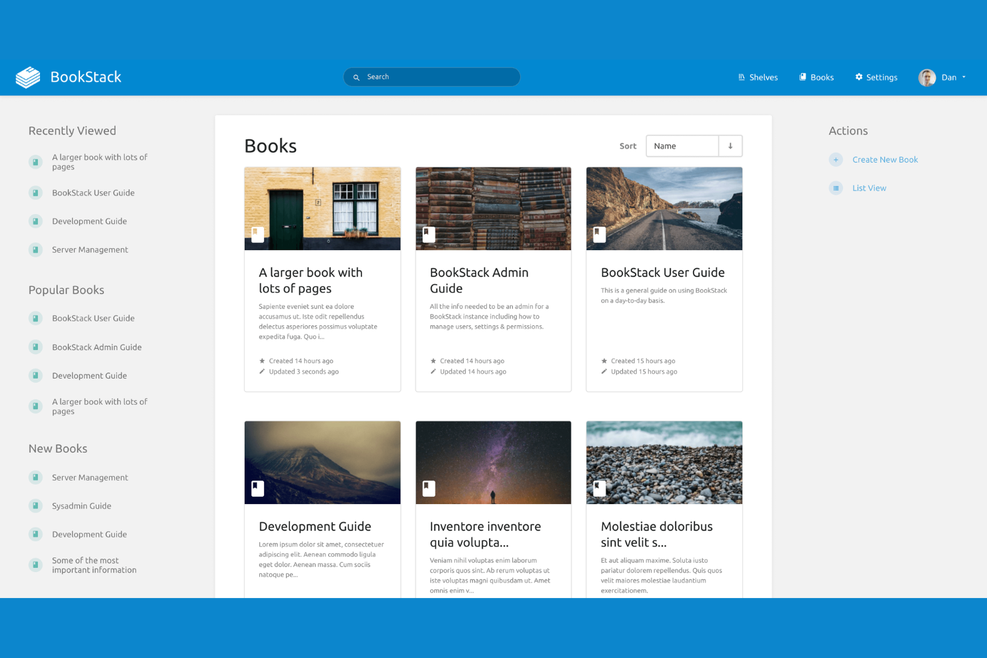Screen dimensions: 987x658
Task: Open the 'Molestiae doloribus sint velit s...' book
Action: click(x=657, y=535)
